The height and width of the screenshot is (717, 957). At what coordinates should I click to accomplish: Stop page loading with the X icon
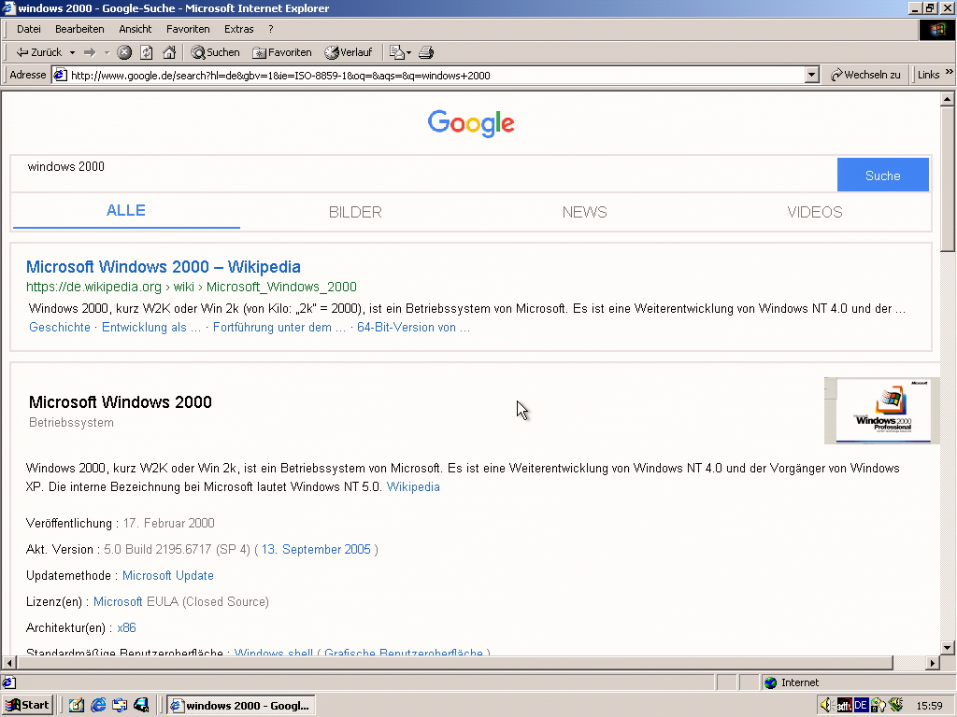(124, 52)
